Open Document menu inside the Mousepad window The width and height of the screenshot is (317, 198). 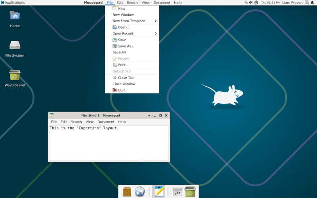(106, 122)
